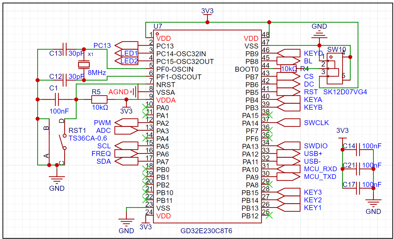Select the C12 capacitor symbol
Image resolution: width=394 pixels, height=239 pixels.
tap(65, 80)
